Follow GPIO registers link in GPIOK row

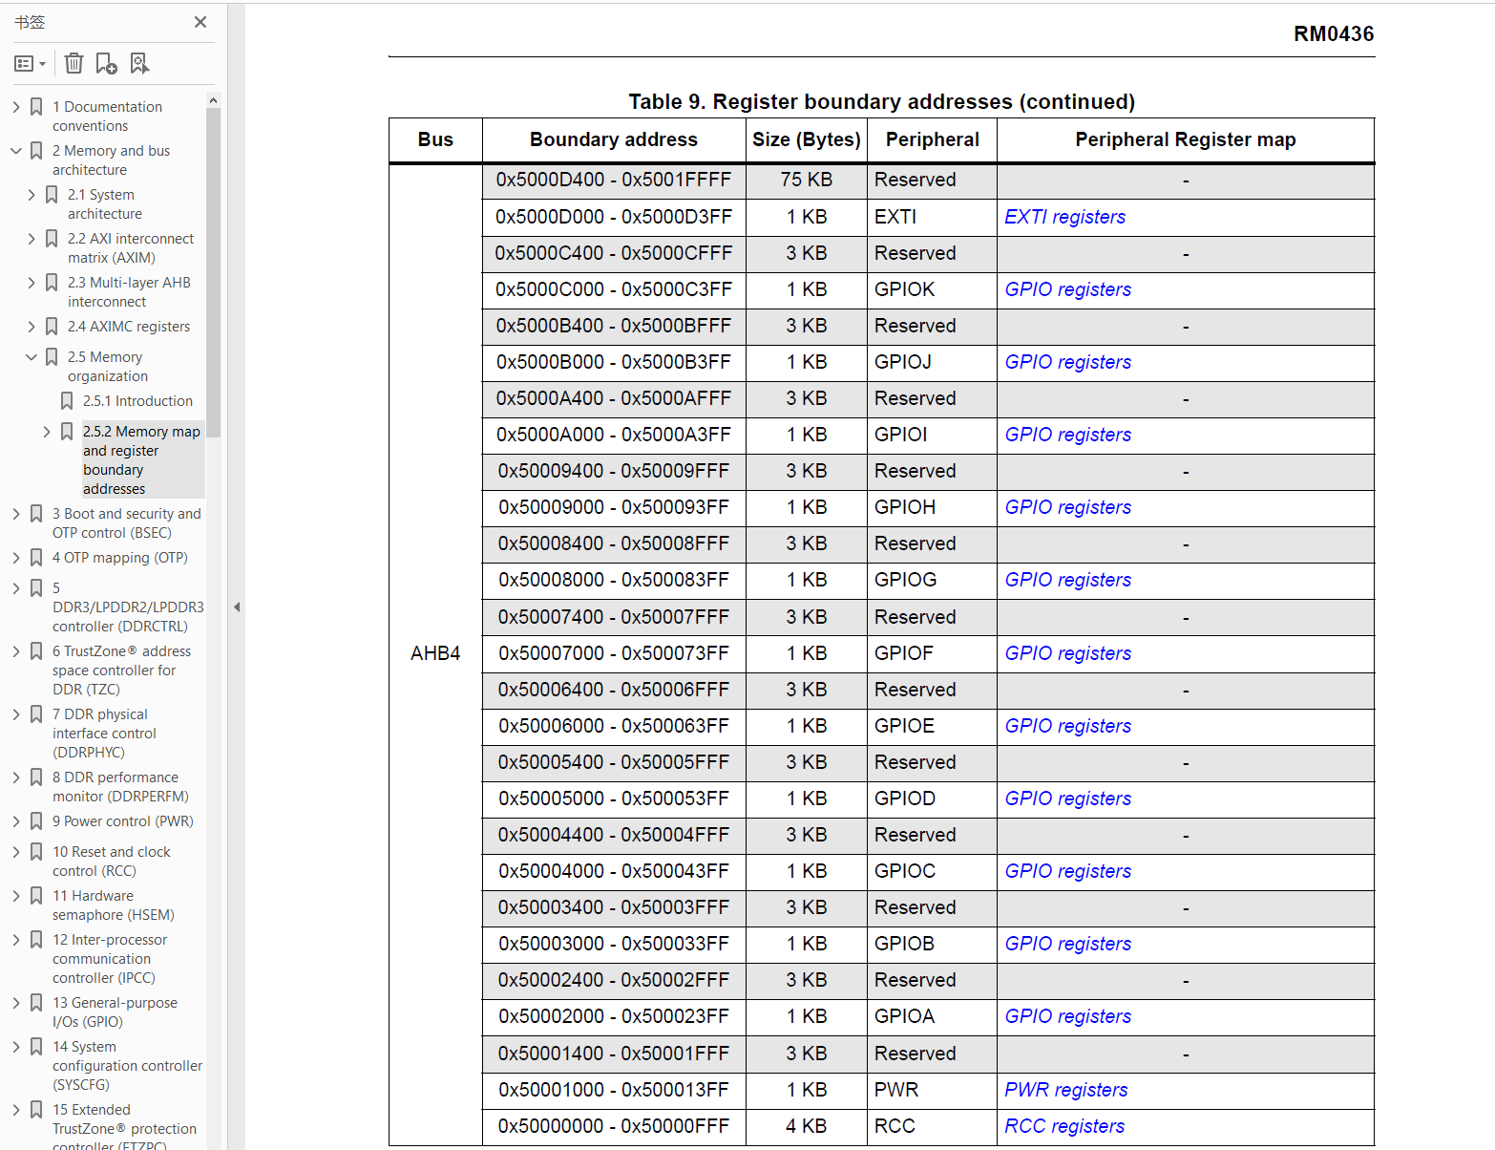tap(1067, 289)
